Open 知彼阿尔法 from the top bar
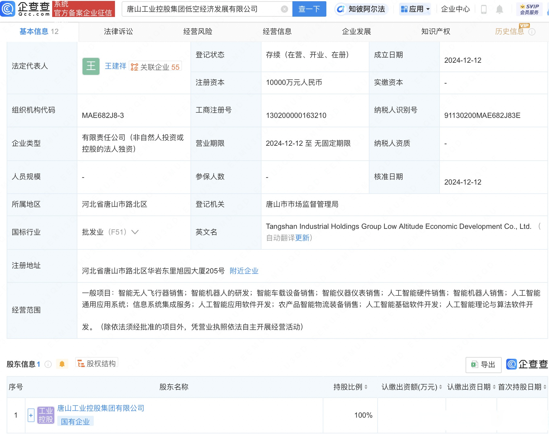Screen dimensions: 549x434 [361, 9]
